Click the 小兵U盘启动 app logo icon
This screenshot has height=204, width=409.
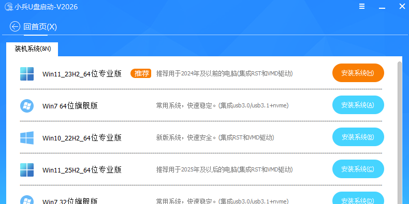(9, 7)
